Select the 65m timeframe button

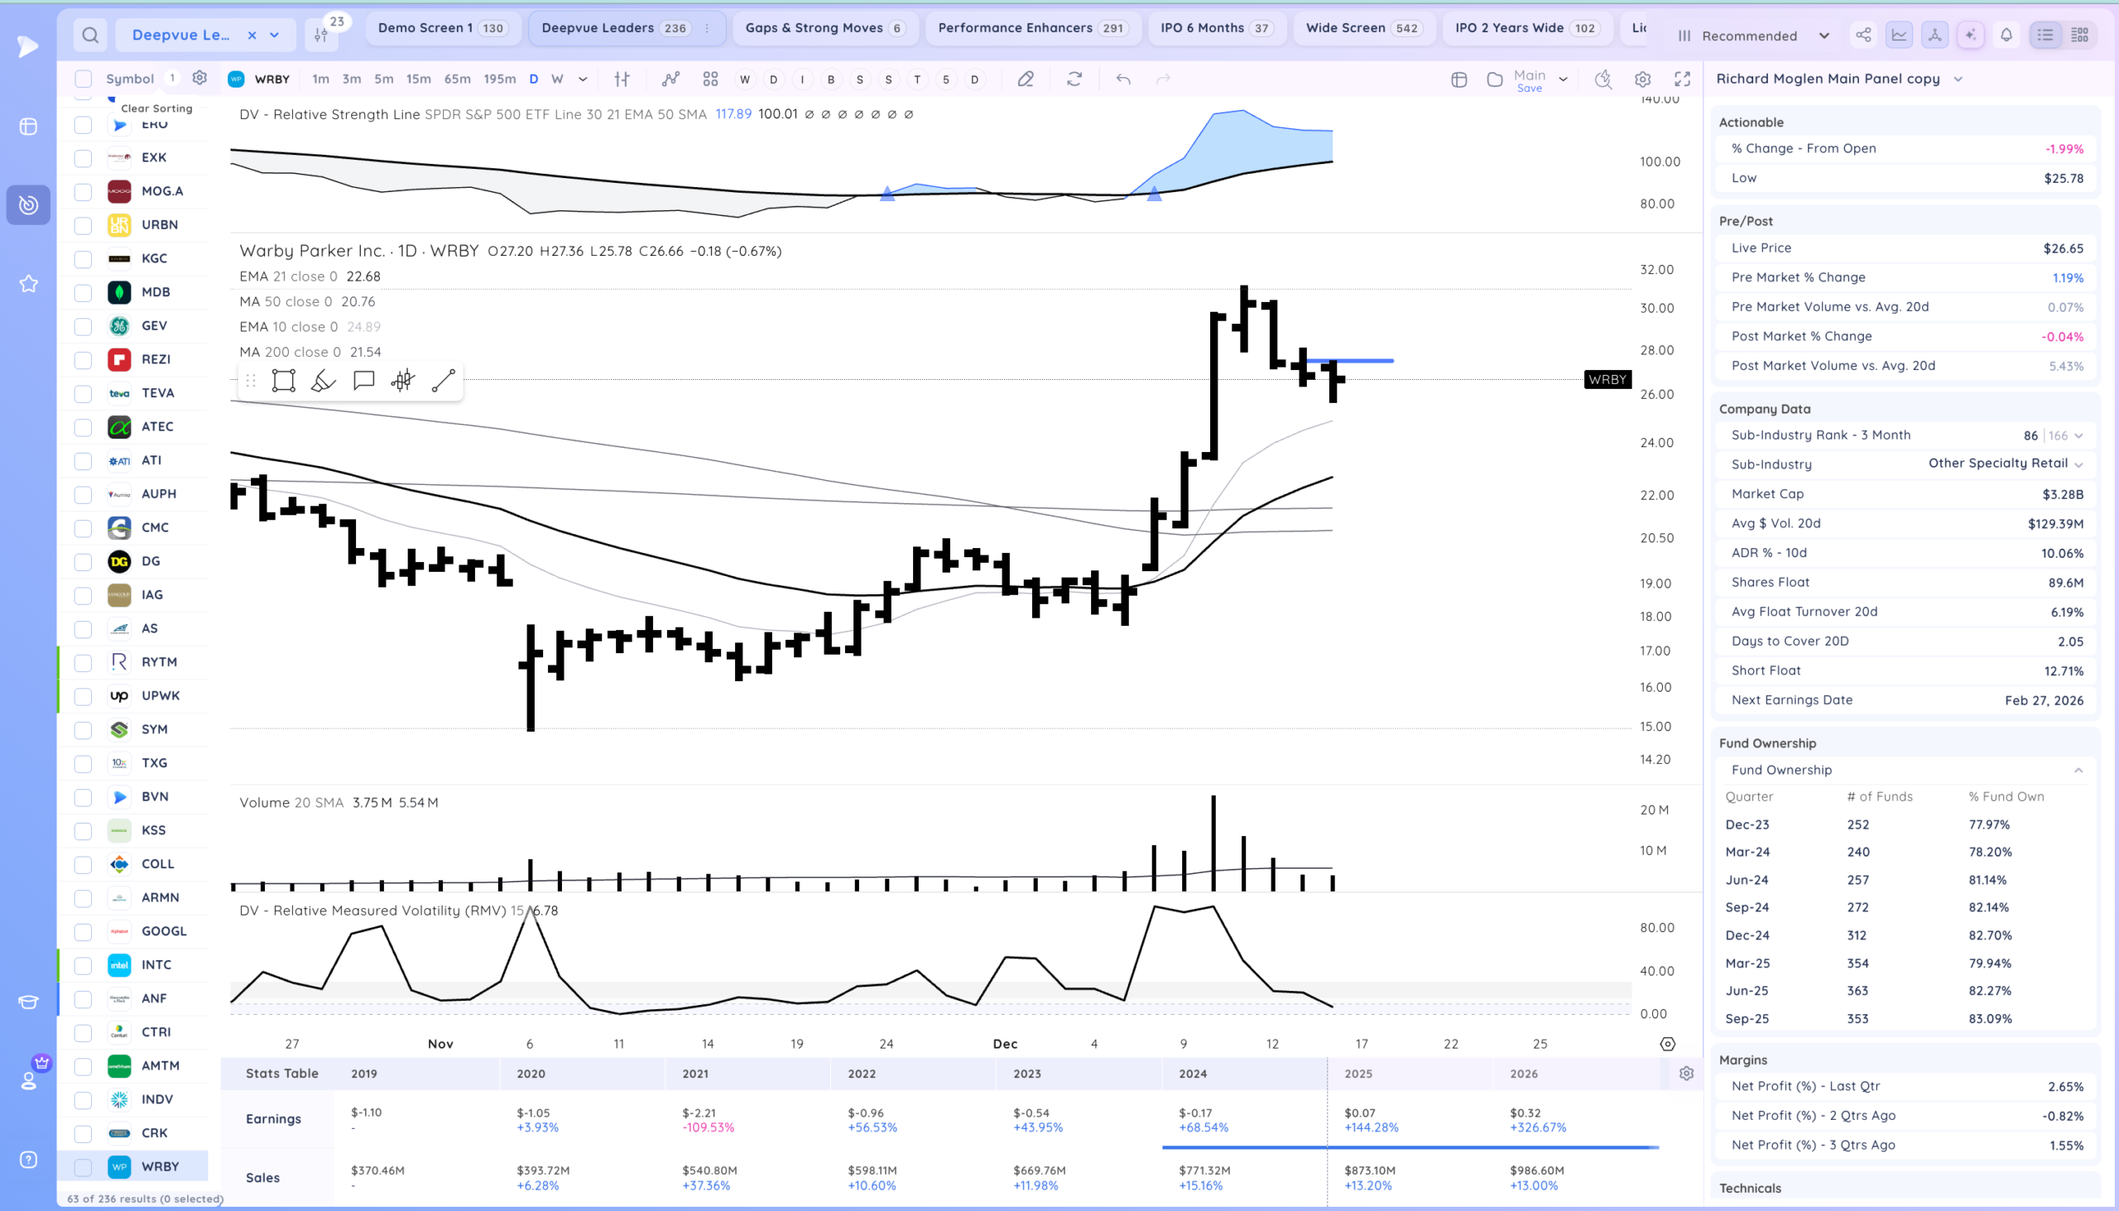[x=457, y=79]
